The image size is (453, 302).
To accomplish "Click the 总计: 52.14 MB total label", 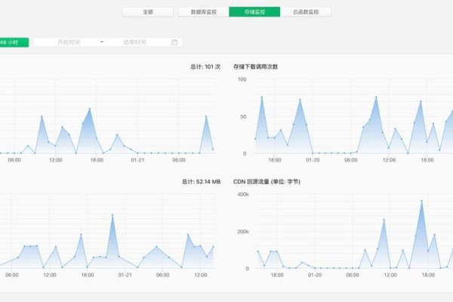I will 201,182.
